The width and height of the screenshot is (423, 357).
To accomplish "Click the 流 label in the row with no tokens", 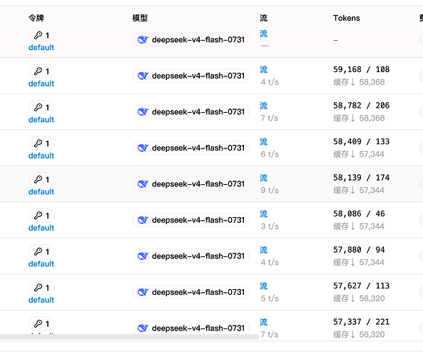I will click(x=263, y=34).
